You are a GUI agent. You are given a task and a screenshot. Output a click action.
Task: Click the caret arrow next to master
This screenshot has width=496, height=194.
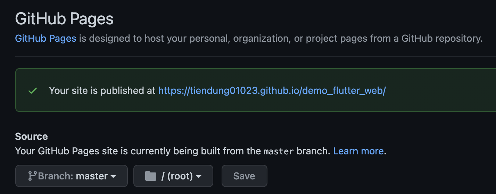(113, 177)
